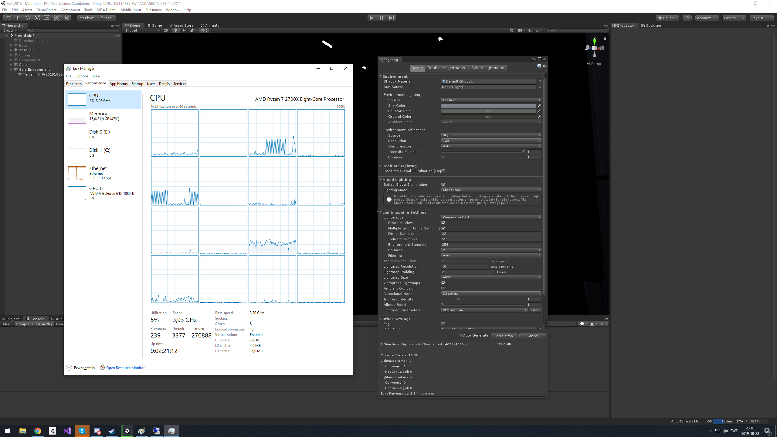Open Resource Monitor link
The image size is (777, 437).
(125, 368)
